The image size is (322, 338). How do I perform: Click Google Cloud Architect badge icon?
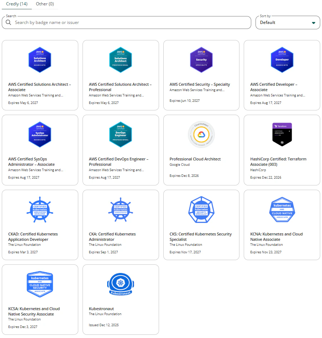[x=201, y=134]
